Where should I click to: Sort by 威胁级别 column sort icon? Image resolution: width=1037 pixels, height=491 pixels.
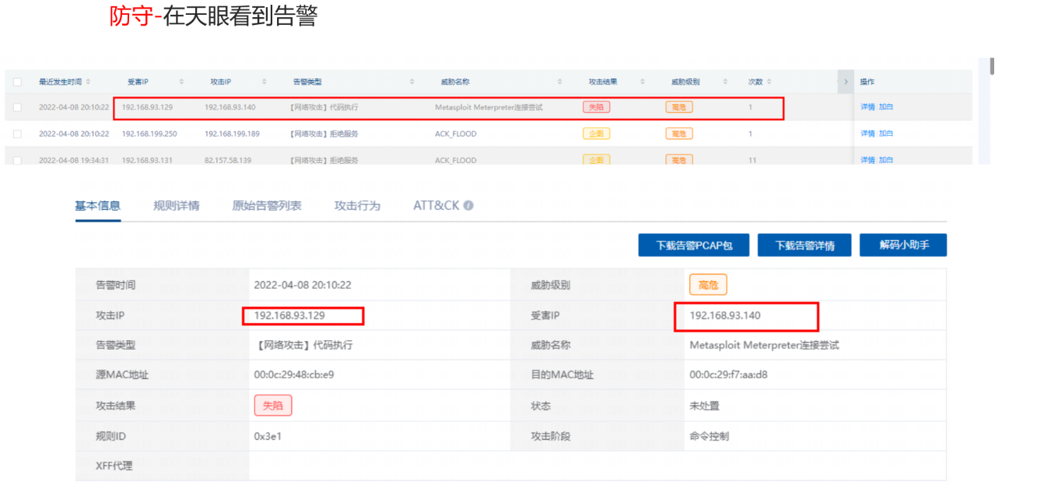tap(725, 82)
